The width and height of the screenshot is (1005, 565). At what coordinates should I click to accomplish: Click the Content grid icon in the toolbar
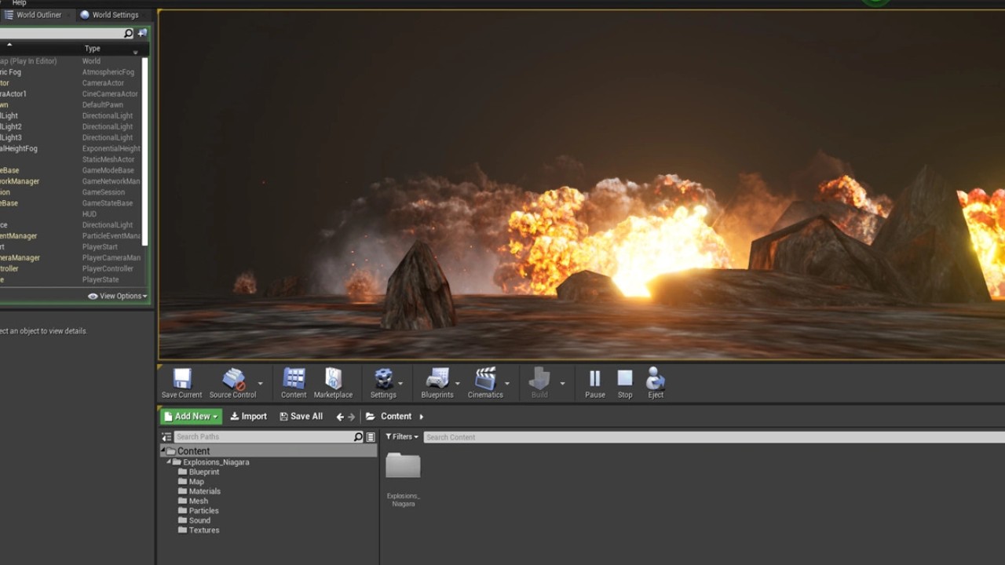pos(294,380)
